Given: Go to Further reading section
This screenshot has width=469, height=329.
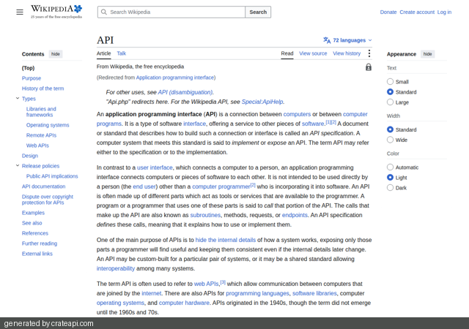Looking at the screenshot, I should tap(40, 243).
